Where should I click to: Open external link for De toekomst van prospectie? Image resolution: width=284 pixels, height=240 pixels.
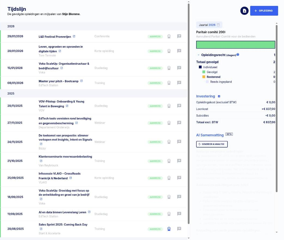click(41, 144)
